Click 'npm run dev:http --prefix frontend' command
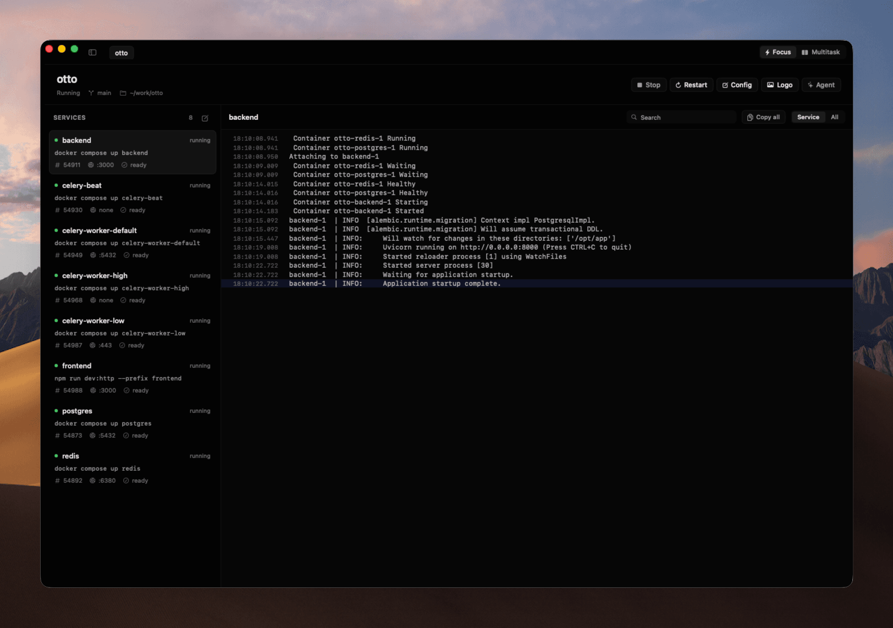Screen dimensions: 893x628 point(118,378)
